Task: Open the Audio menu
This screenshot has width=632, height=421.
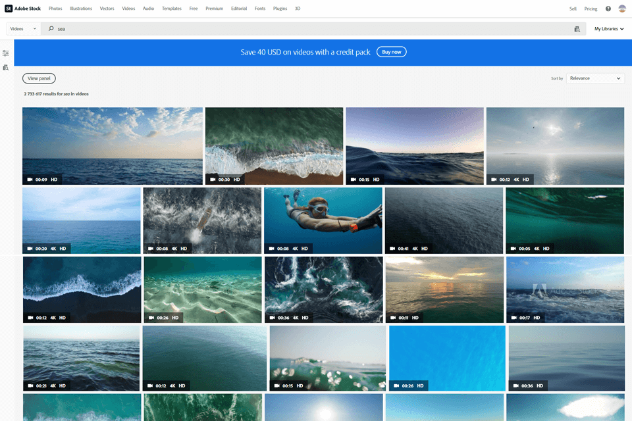Action: click(x=148, y=9)
